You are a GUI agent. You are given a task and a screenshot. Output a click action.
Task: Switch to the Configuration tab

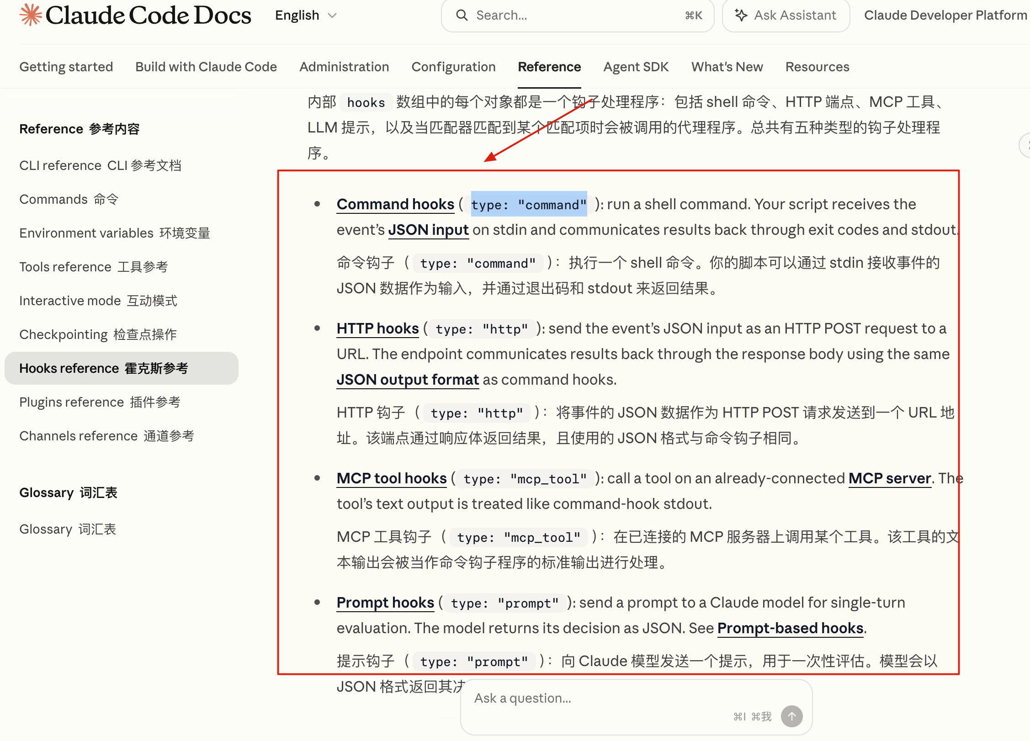coord(453,67)
